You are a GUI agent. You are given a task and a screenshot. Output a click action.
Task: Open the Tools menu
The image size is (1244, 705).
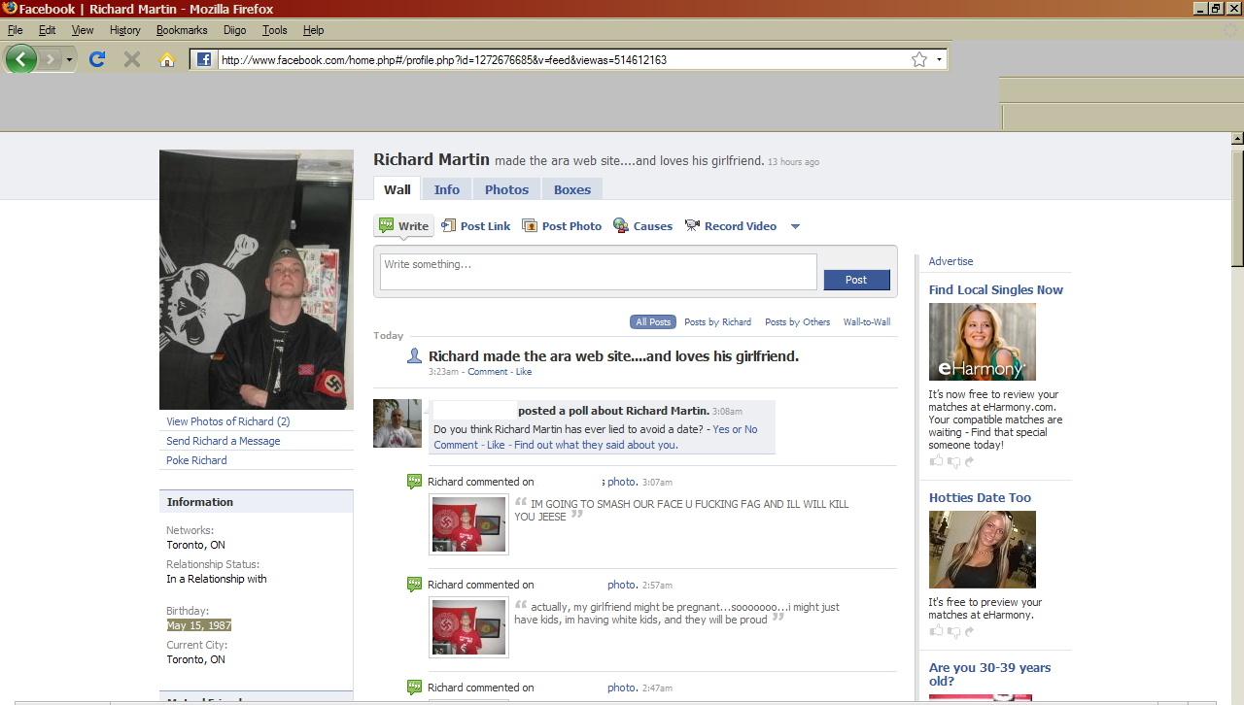[x=274, y=30]
